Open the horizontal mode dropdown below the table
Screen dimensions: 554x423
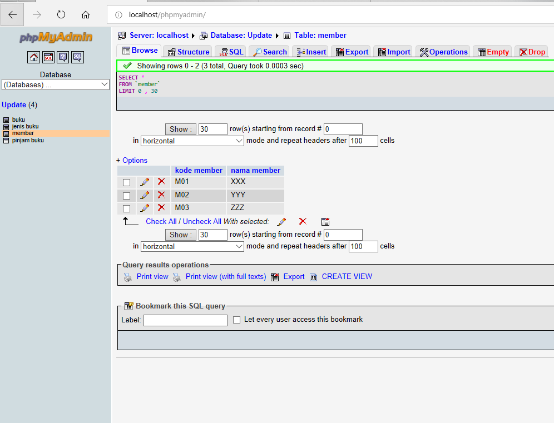click(x=192, y=246)
